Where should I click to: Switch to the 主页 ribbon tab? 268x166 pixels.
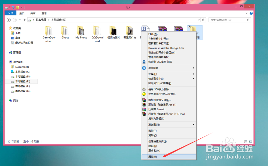pyautogui.click(x=22, y=13)
